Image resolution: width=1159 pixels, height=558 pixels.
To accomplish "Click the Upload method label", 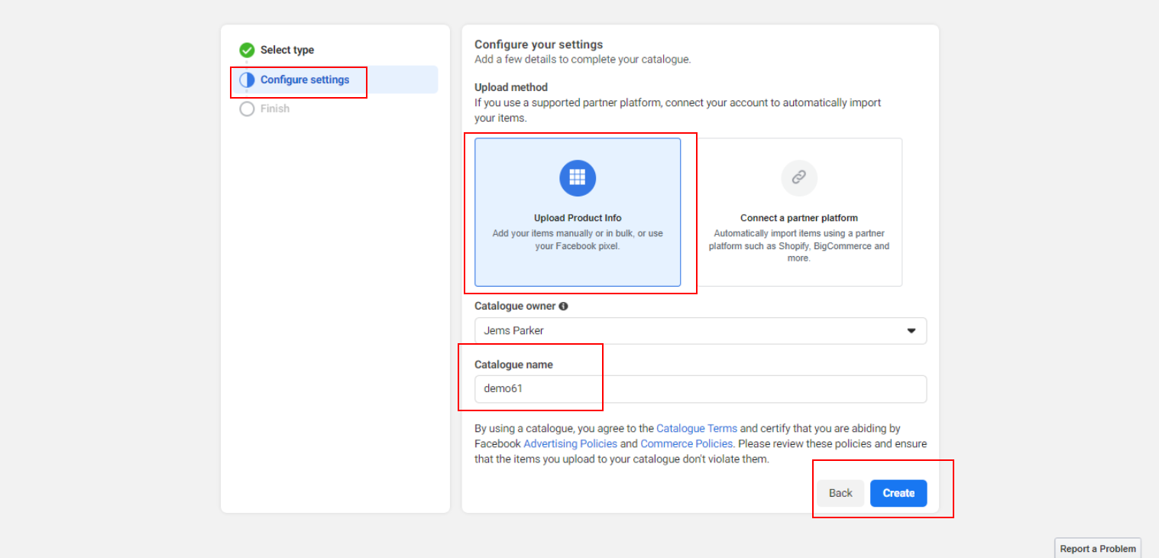I will (x=511, y=87).
